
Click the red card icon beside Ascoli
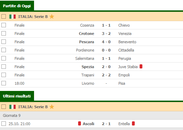point(80,123)
